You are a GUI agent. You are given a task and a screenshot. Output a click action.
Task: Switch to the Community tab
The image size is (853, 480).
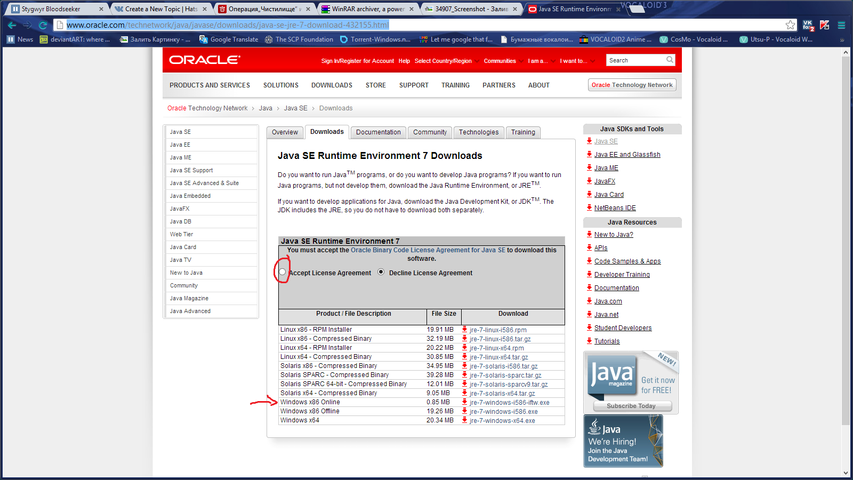[x=430, y=132]
